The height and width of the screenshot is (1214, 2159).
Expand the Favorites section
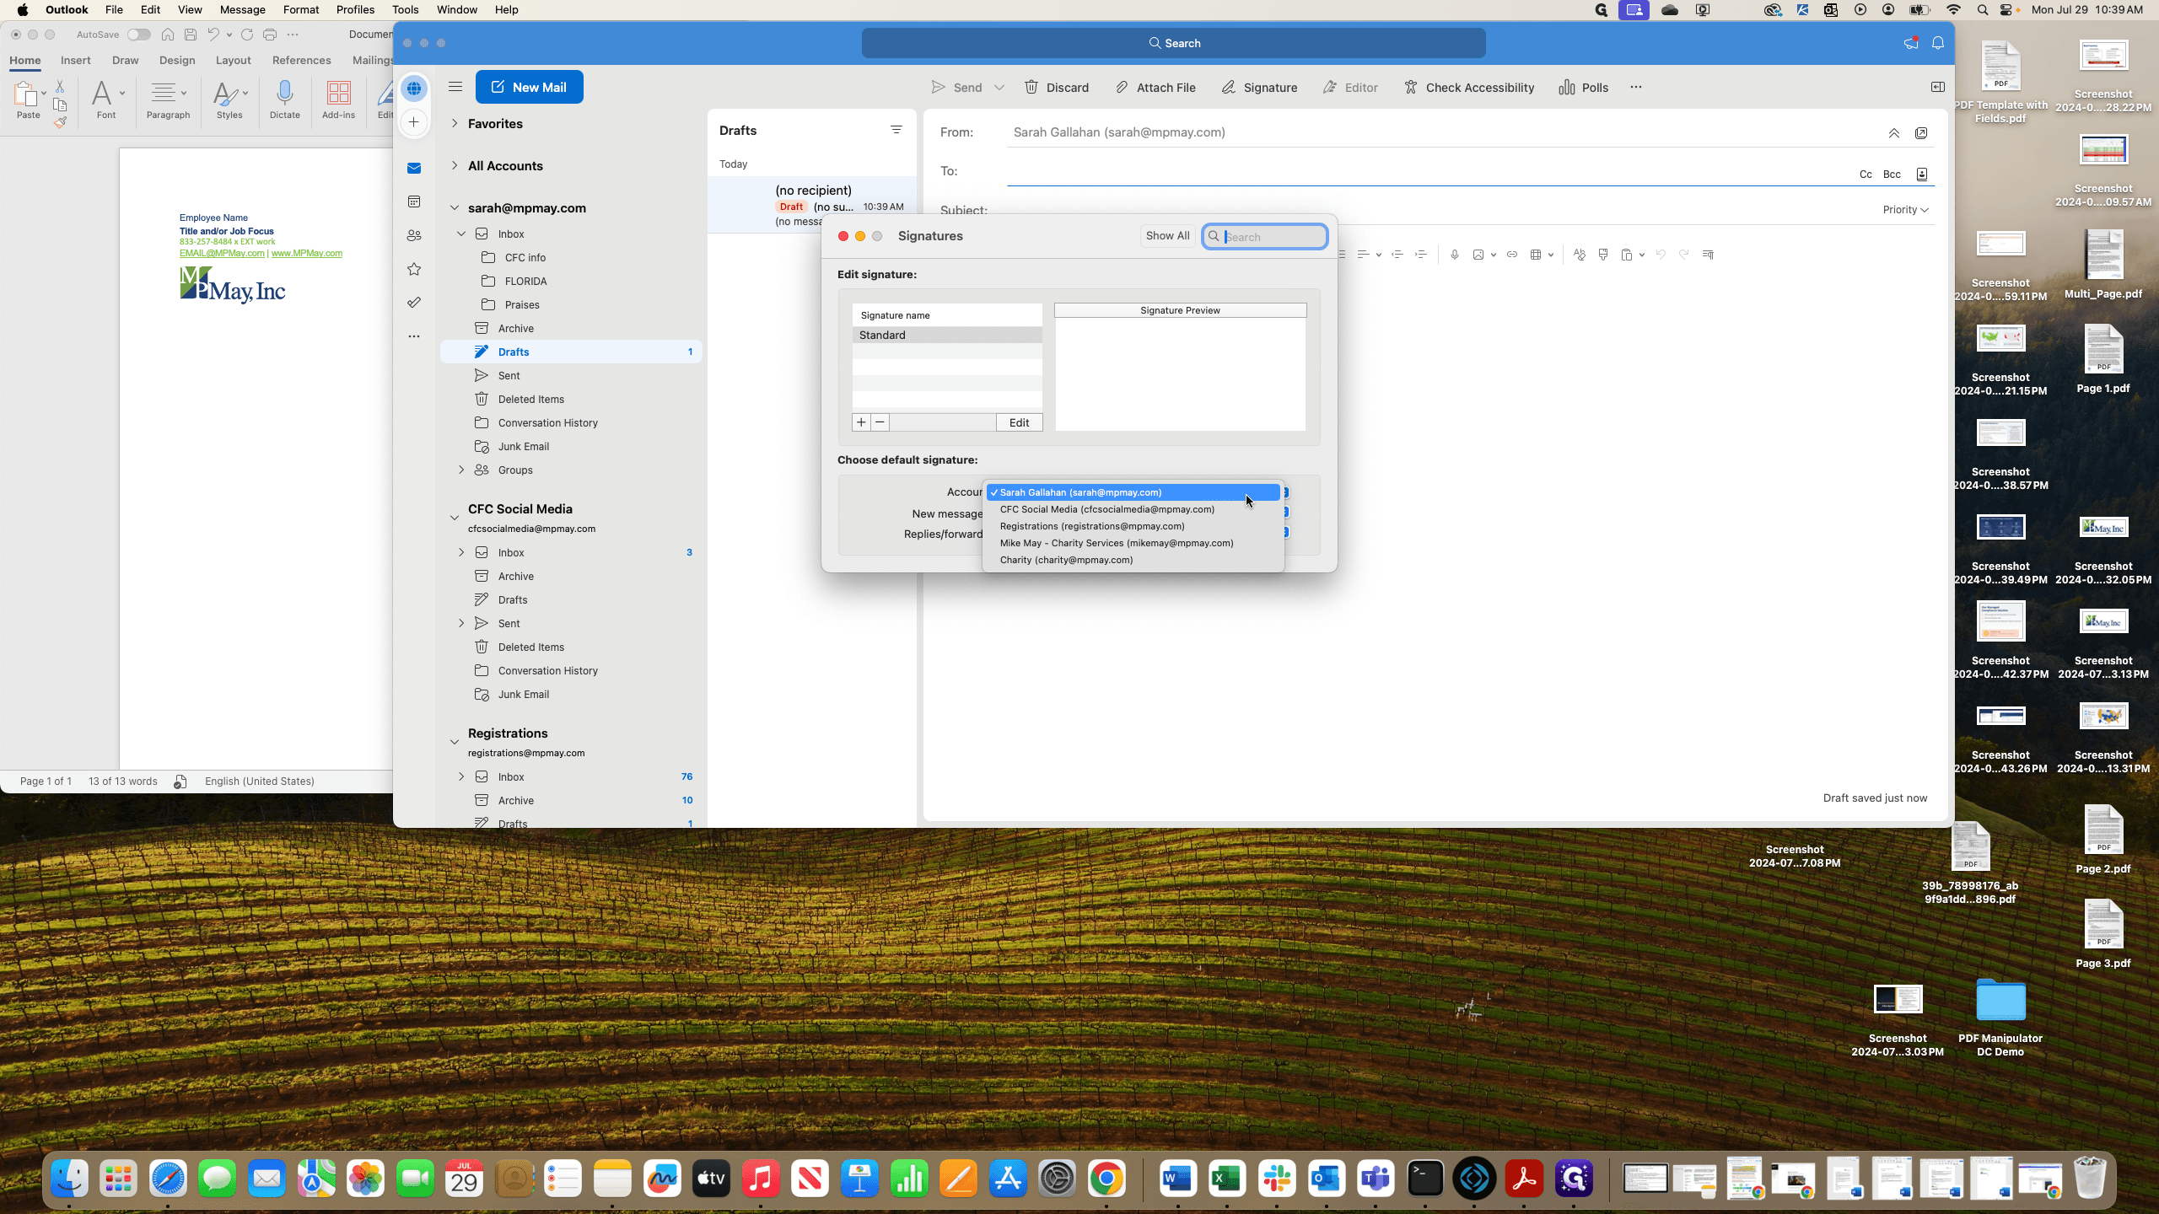(455, 123)
